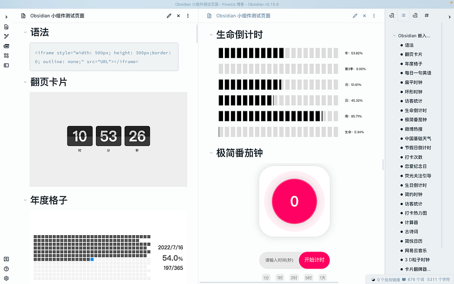Collapse the Obsidian 嵌入 outline root
This screenshot has width=454, height=284.
pyautogui.click(x=394, y=35)
